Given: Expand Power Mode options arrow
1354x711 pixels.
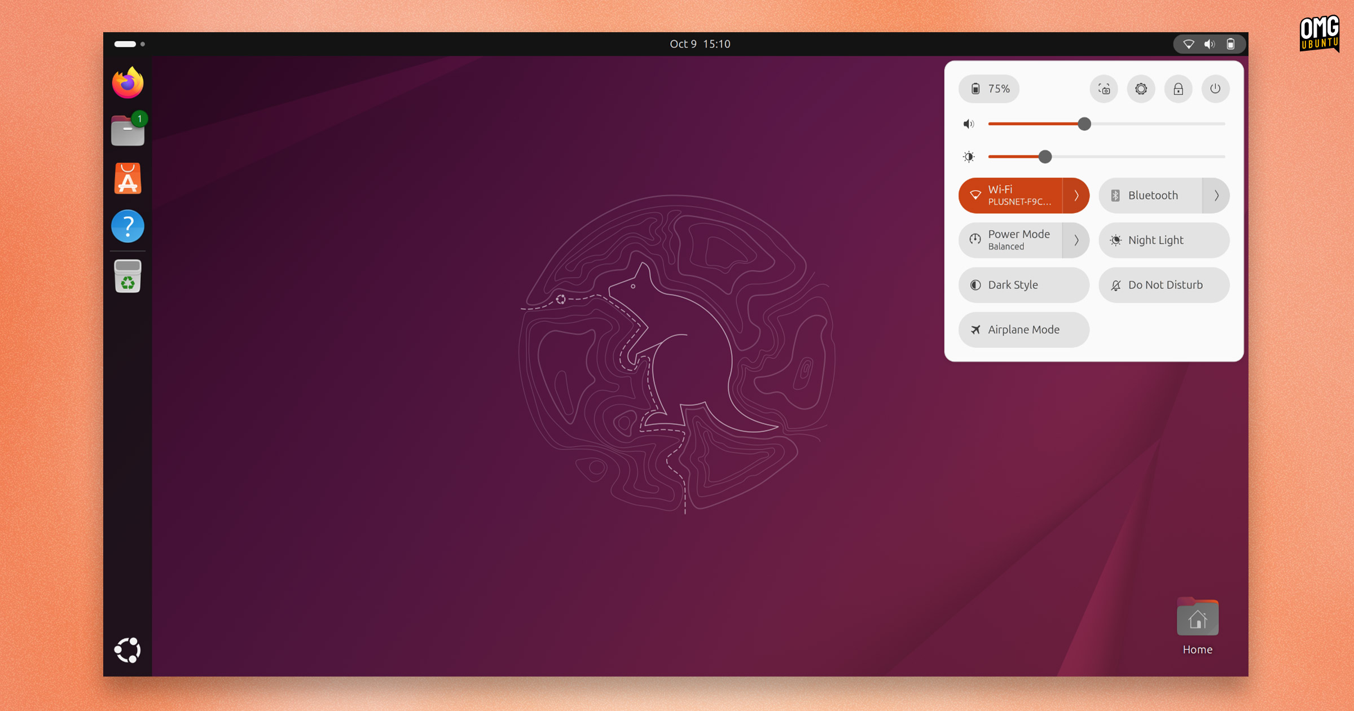Looking at the screenshot, I should click(x=1076, y=240).
